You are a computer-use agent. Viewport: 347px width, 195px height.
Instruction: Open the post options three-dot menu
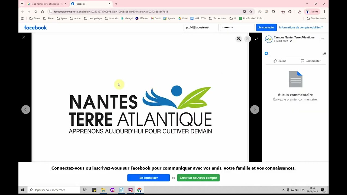tap(322, 39)
